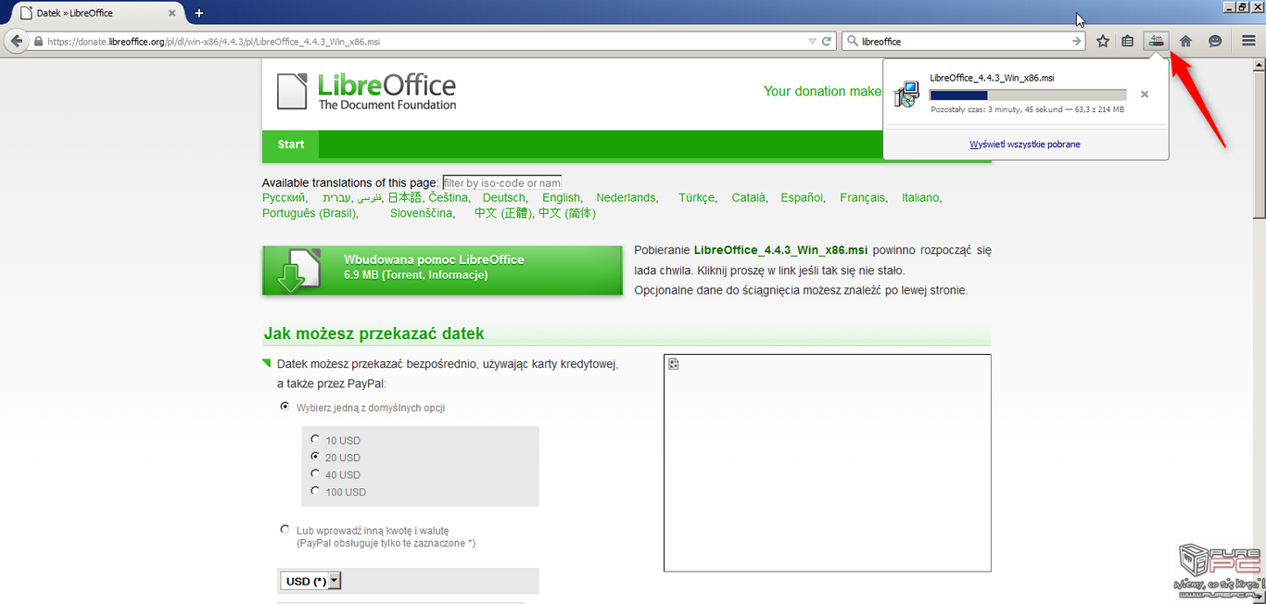The width and height of the screenshot is (1266, 604).
Task: Open the hamburger menu
Action: point(1248,42)
